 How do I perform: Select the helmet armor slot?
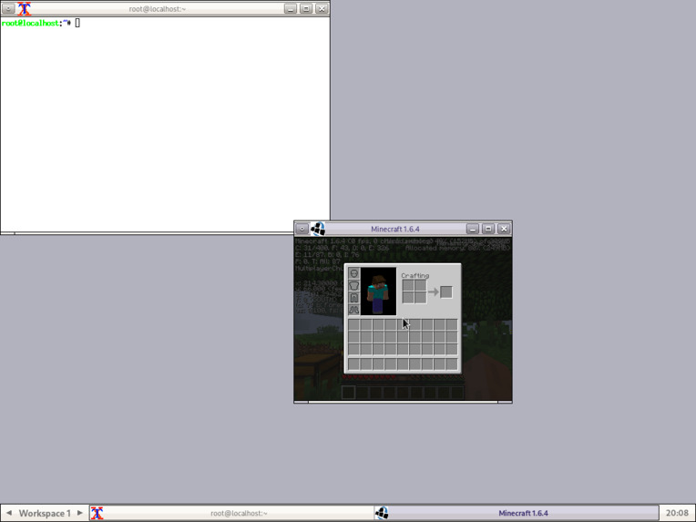353,273
